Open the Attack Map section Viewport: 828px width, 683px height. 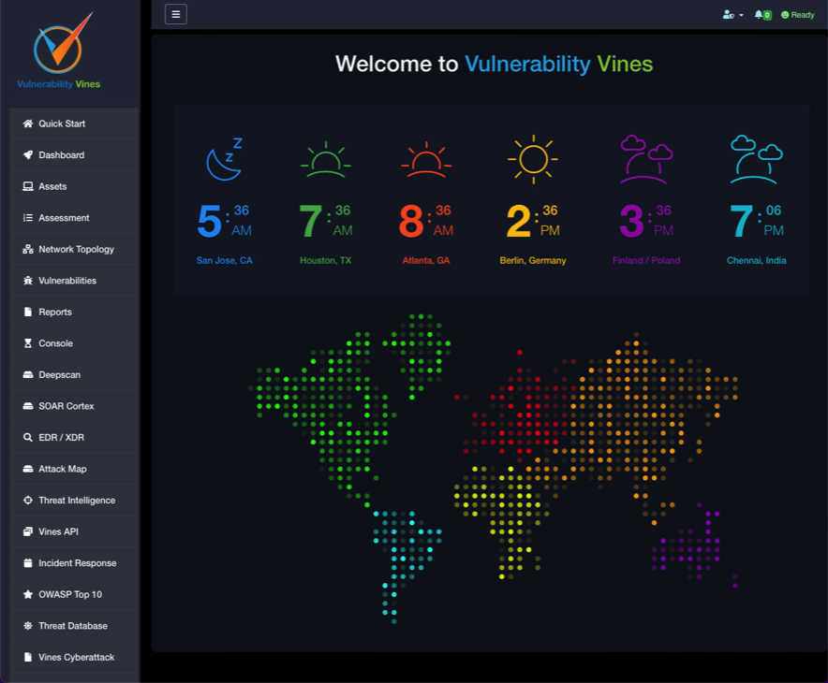click(x=63, y=469)
